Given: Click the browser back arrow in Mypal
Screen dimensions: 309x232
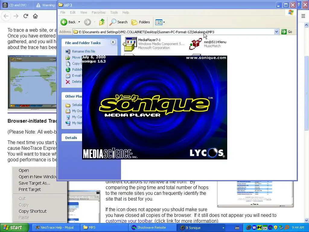Looking at the screenshot, I should coord(6,16).
